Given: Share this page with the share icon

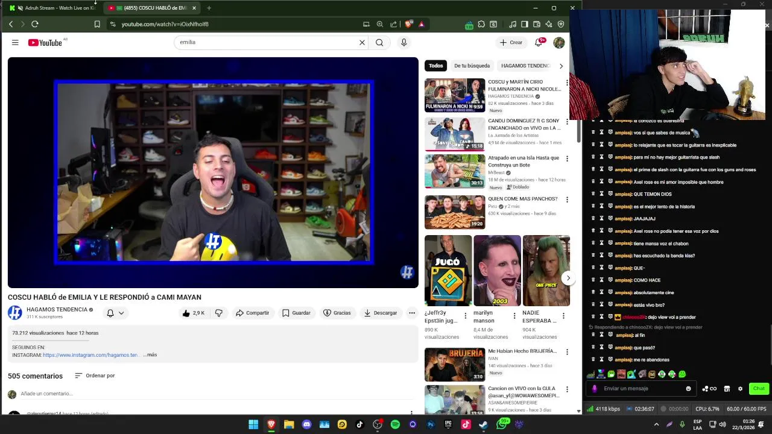Looking at the screenshot, I should [x=393, y=24].
